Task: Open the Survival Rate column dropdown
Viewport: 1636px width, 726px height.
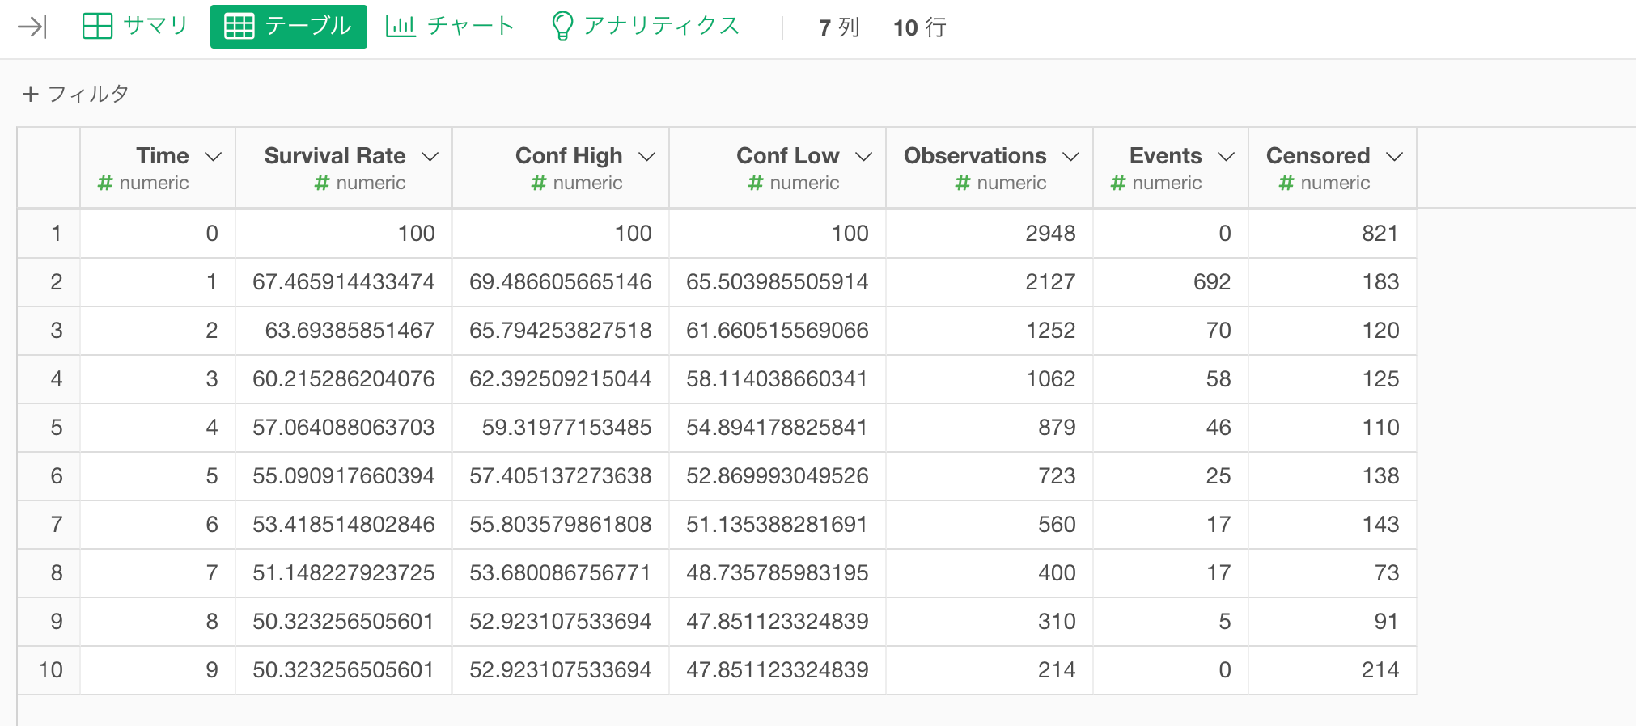Action: [430, 156]
